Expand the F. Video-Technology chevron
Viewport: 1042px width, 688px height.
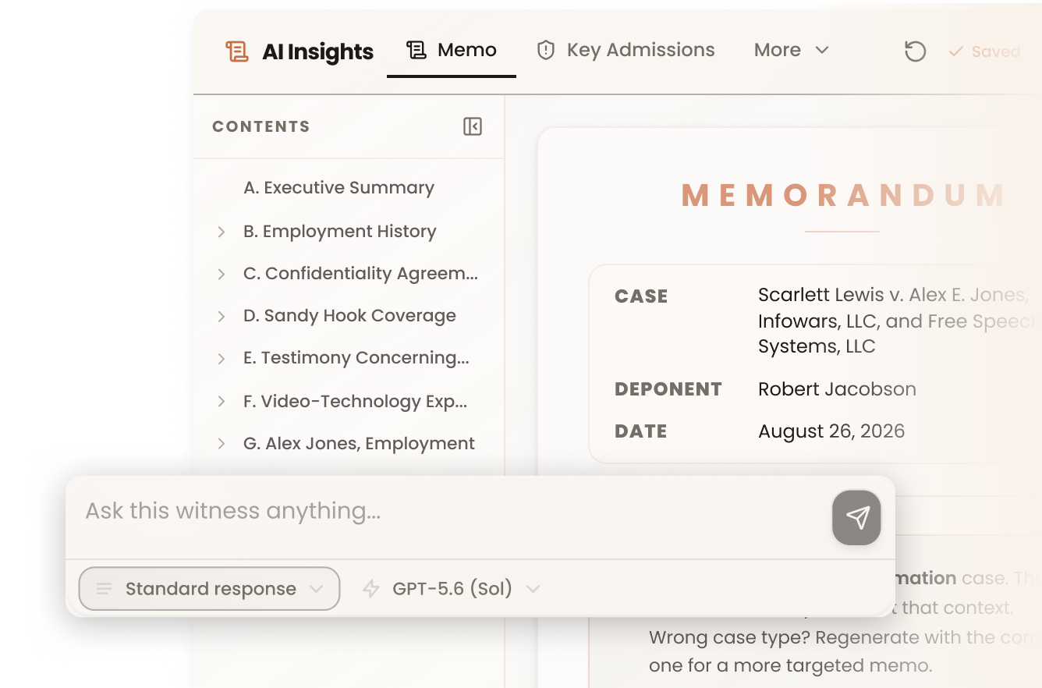(x=222, y=401)
